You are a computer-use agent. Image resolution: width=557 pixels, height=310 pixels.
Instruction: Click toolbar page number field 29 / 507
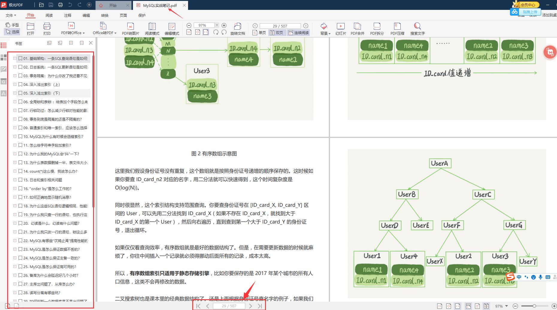point(280,26)
